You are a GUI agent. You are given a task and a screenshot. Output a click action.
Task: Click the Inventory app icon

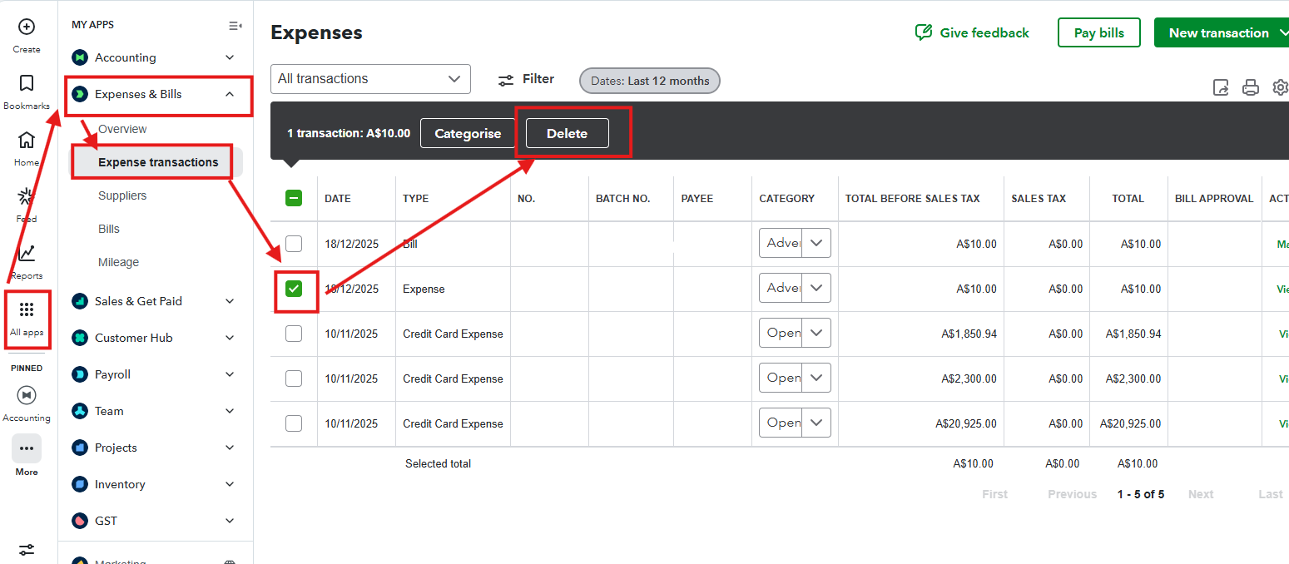pyautogui.click(x=80, y=484)
